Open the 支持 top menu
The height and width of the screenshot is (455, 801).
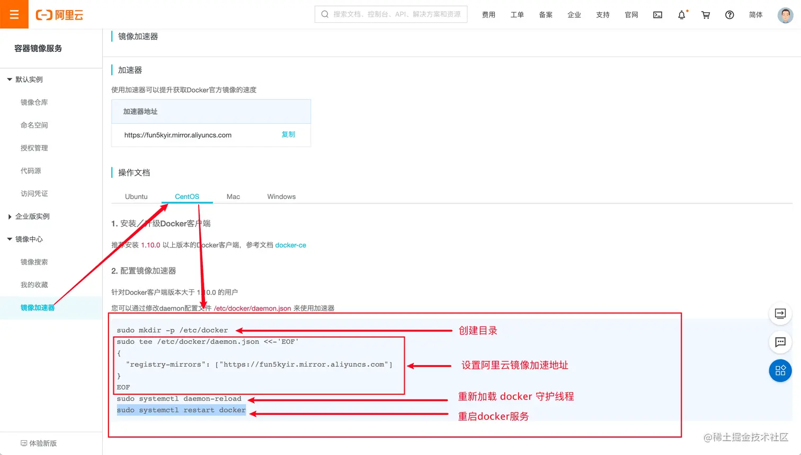point(603,15)
